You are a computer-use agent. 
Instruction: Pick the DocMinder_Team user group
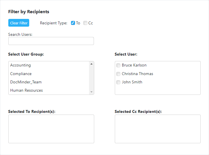(26, 82)
